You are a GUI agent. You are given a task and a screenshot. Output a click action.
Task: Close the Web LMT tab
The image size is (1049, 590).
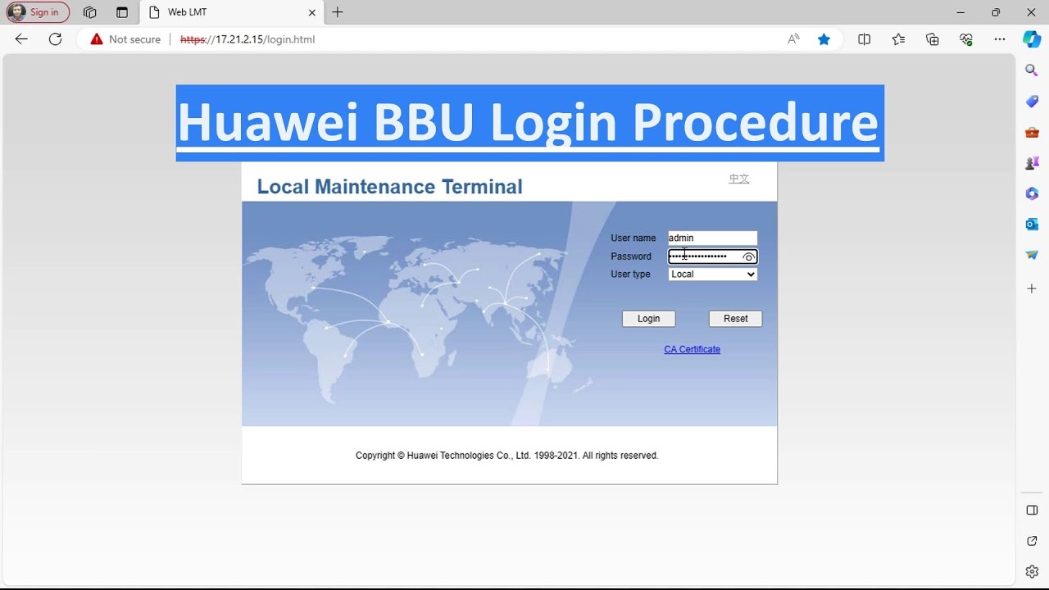(311, 12)
